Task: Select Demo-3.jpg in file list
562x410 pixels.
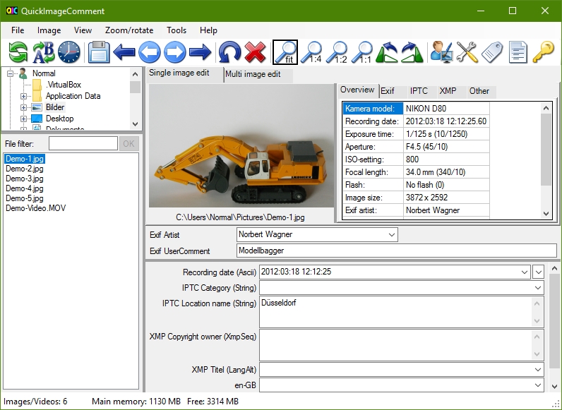Action: [x=25, y=179]
